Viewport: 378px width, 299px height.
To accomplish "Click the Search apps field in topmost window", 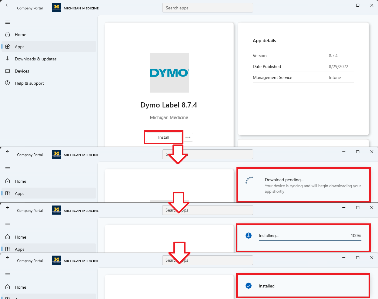I will [207, 8].
